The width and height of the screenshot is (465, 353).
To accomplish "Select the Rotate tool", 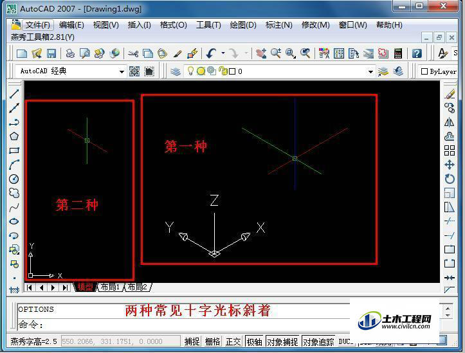I will pyautogui.click(x=450, y=179).
